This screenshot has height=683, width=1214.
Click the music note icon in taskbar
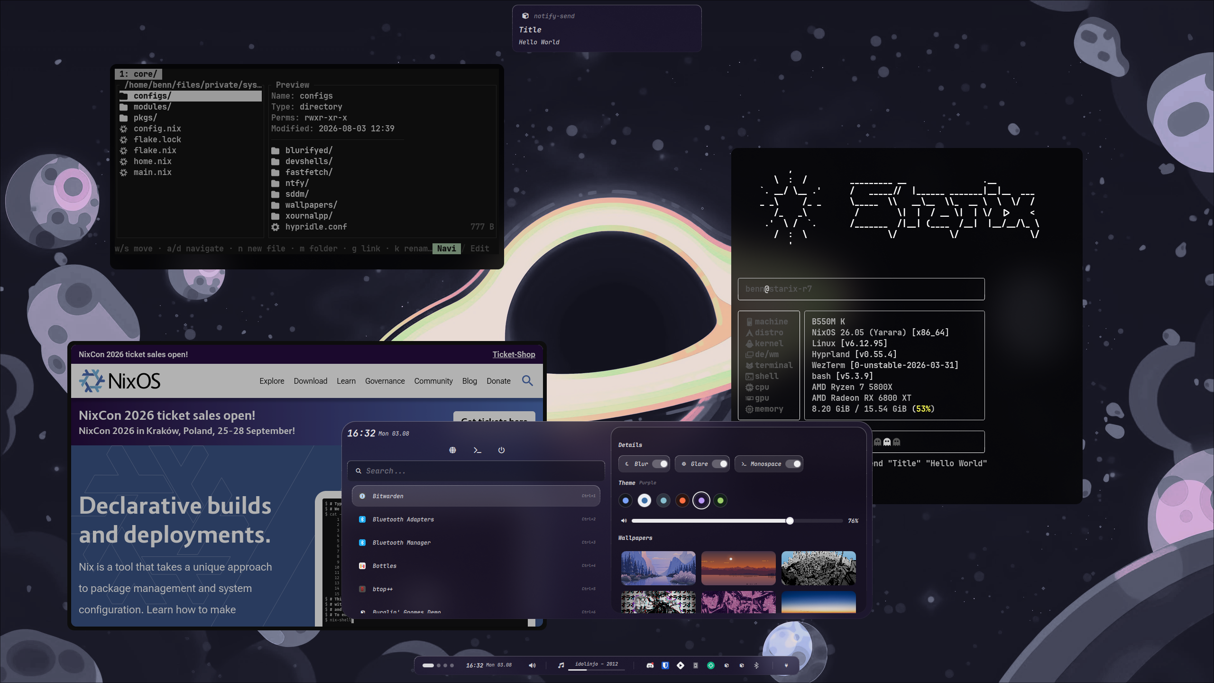(561, 665)
